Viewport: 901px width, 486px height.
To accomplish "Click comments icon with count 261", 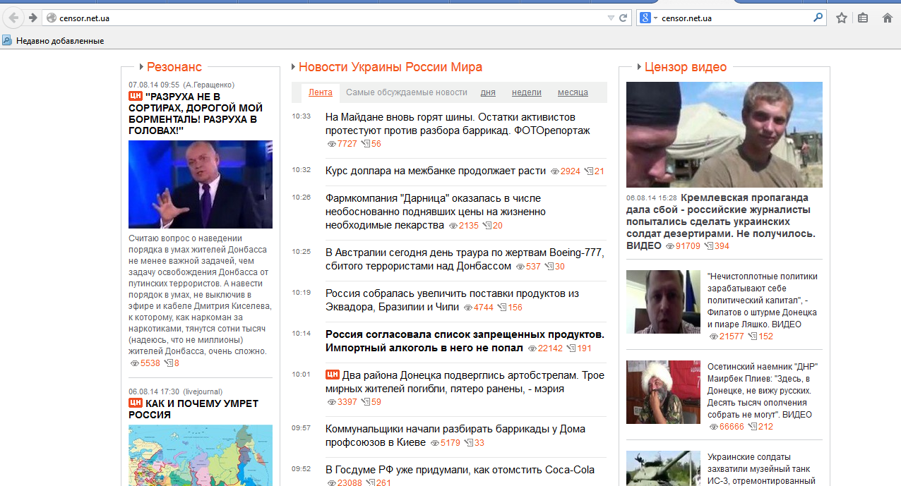I will pos(370,483).
